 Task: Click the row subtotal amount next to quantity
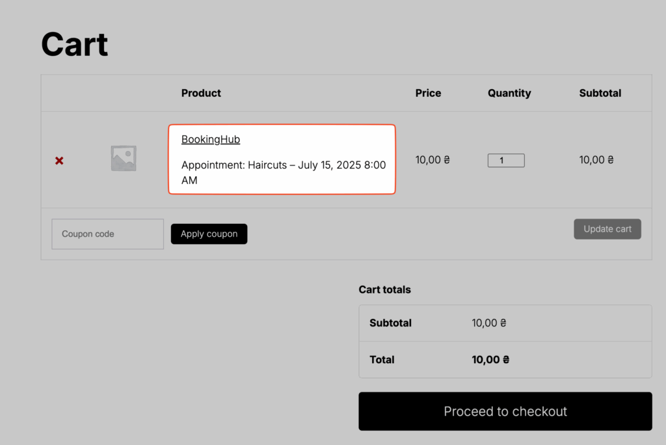[x=596, y=160]
